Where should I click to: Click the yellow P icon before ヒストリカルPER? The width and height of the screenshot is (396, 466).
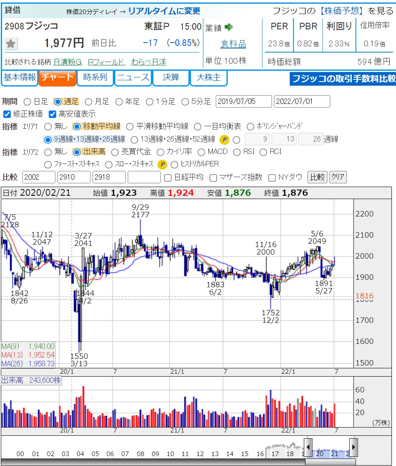point(162,164)
